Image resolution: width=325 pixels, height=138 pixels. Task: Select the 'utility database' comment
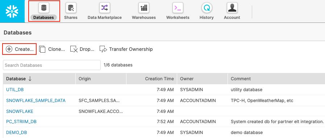click(247, 90)
